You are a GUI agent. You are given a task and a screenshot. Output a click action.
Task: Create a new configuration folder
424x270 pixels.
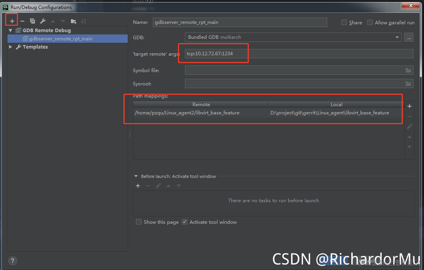click(x=73, y=21)
